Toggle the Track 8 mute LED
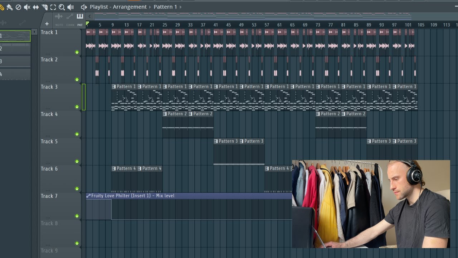The image size is (458, 258). point(77,243)
